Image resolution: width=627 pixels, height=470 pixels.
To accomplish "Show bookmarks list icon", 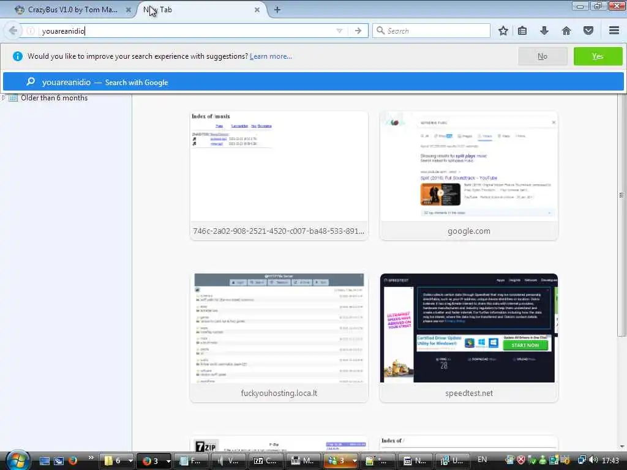I will point(522,31).
